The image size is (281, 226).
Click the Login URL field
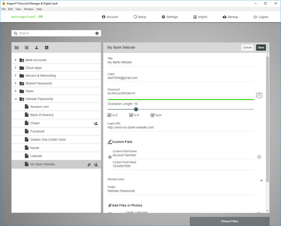[x=181, y=127]
